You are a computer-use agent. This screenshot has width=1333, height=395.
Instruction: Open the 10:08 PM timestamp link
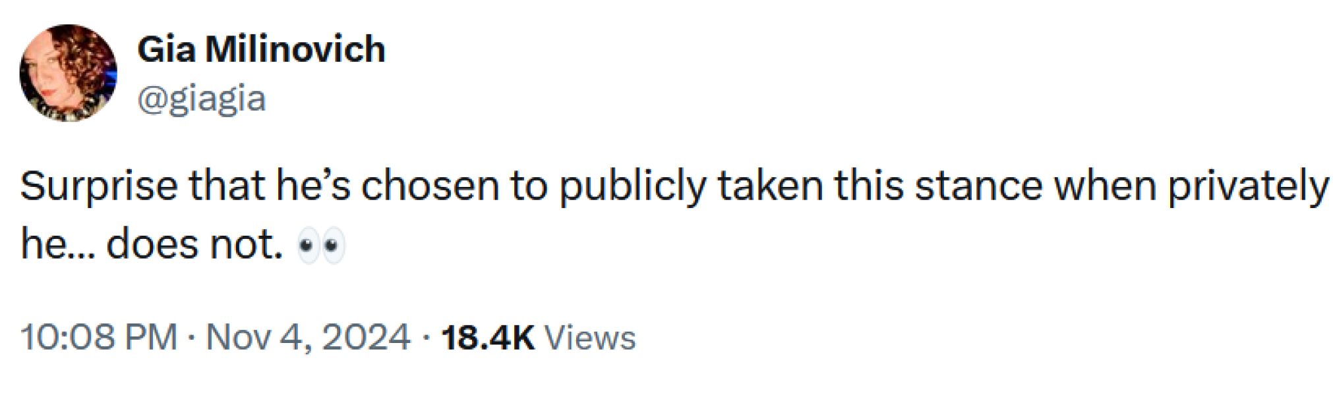pyautogui.click(x=99, y=337)
